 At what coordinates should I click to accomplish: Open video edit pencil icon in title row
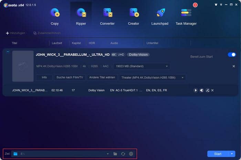click(207, 90)
